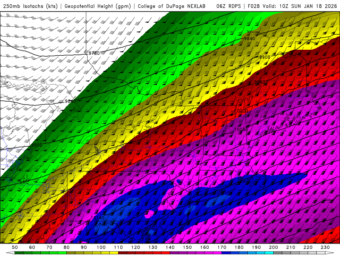Click the 90 tick label on the color scale
Image resolution: width=340 pixels, height=255 pixels.
pos(84,247)
